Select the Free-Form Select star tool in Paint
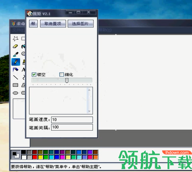Viewport: 192px width, 172px height. click(16, 39)
